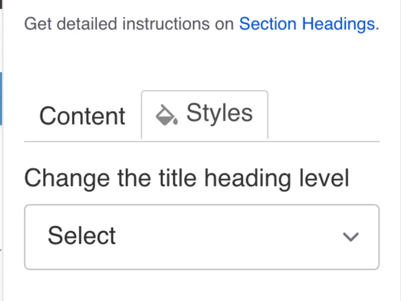Click the downward chevron in the Select box
Image resolution: width=401 pixels, height=301 pixels.
tap(351, 237)
